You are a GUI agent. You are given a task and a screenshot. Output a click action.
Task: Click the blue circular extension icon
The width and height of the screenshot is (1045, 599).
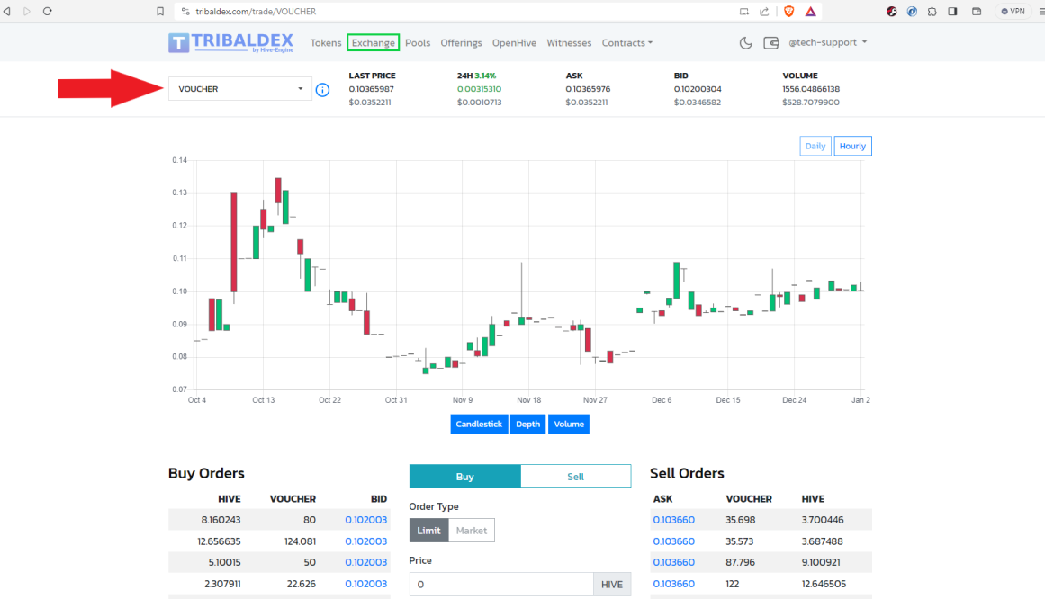[912, 12]
